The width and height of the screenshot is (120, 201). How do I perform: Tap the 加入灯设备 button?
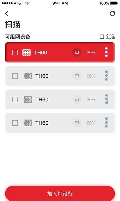point(60,193)
